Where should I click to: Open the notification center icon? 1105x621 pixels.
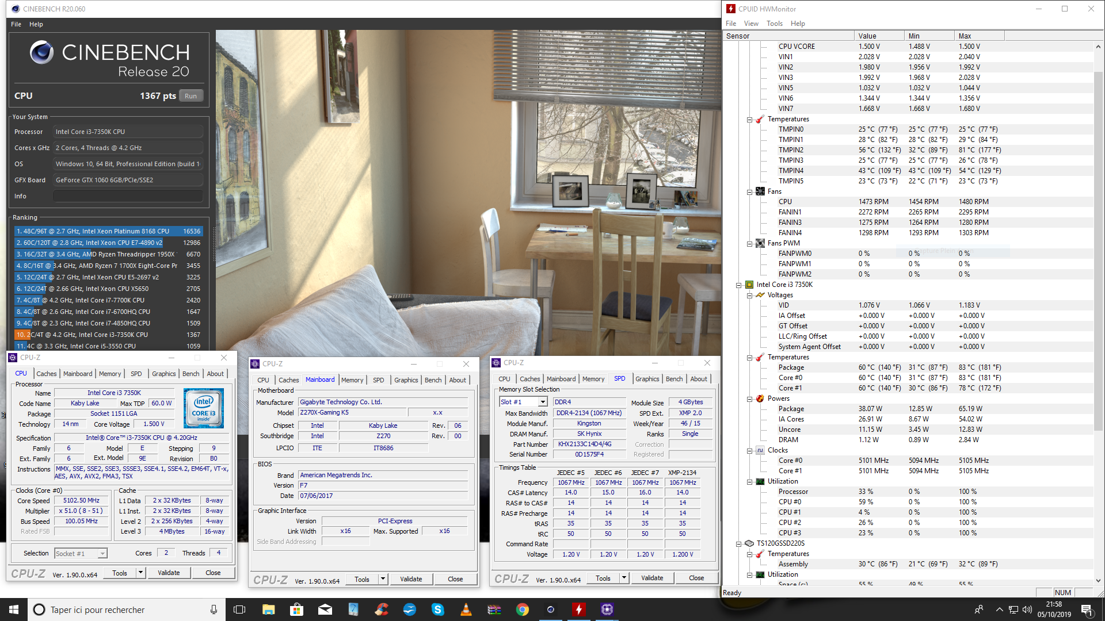tap(1087, 609)
